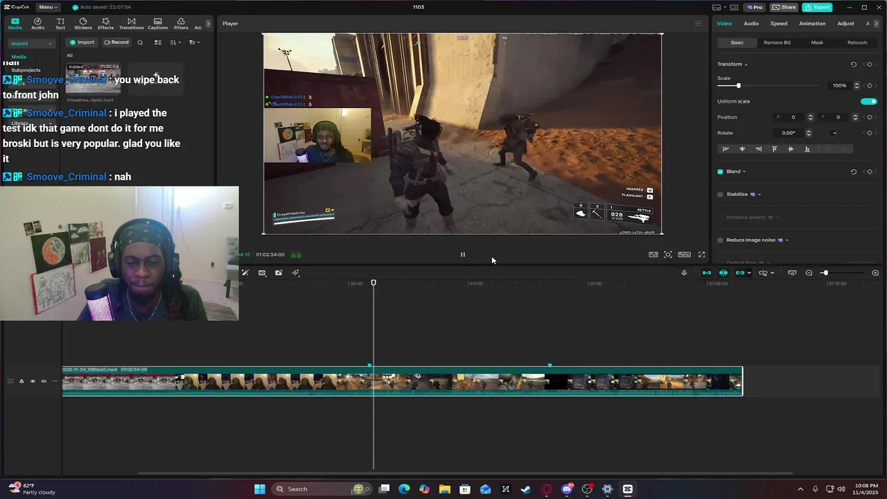Click the Full quality preview icon
This screenshot has height=499, width=887.
(x=653, y=254)
